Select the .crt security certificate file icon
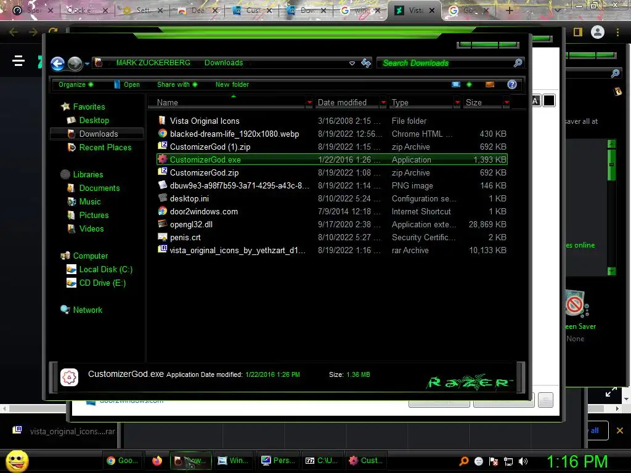631x473 pixels. pos(162,237)
